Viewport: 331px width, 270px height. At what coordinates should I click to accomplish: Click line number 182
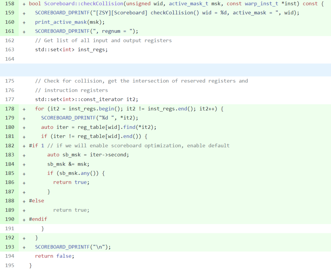point(10,145)
